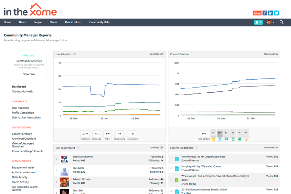Open the user avatar account dropdown
The image size is (291, 194).
270,22
